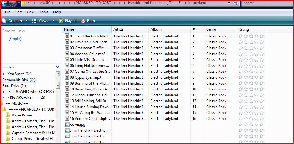
Task: Select the 14 House Burning Dow audio icon
Action: tap(67, 107)
